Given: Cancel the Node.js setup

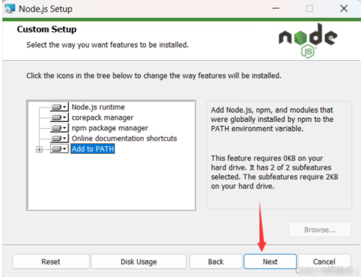Looking at the screenshot, I should click(324, 262).
